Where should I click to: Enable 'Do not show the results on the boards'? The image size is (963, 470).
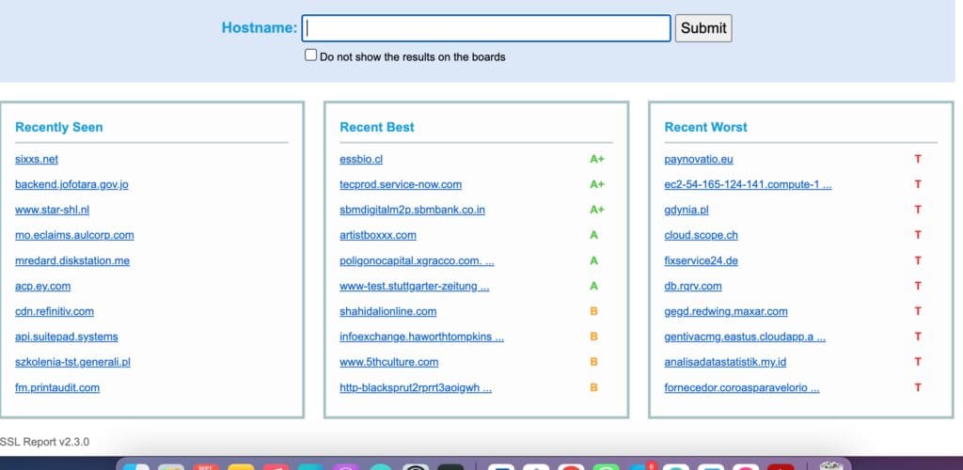(x=310, y=55)
